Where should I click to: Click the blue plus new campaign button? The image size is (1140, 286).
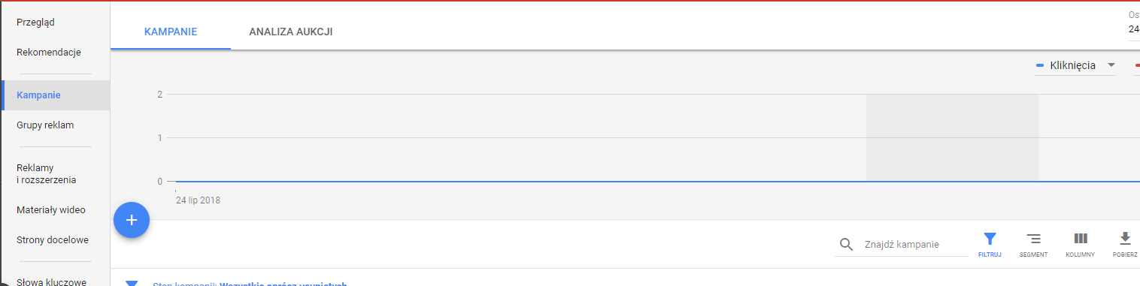tap(132, 220)
